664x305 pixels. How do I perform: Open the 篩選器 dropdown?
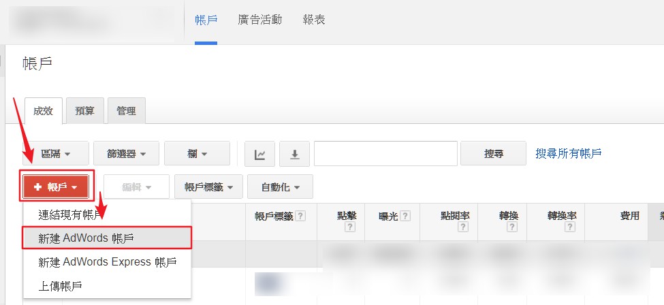(126, 154)
